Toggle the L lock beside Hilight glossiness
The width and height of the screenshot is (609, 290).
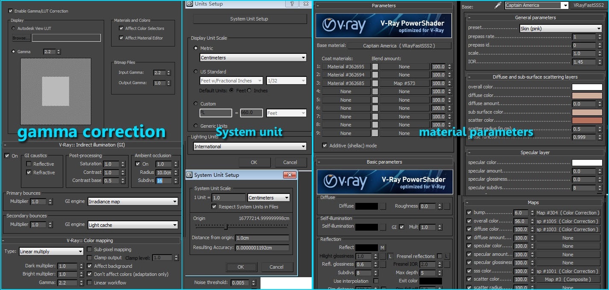[390, 256]
